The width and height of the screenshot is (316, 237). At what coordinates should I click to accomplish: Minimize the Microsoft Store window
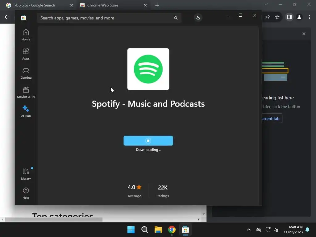pos(226,15)
